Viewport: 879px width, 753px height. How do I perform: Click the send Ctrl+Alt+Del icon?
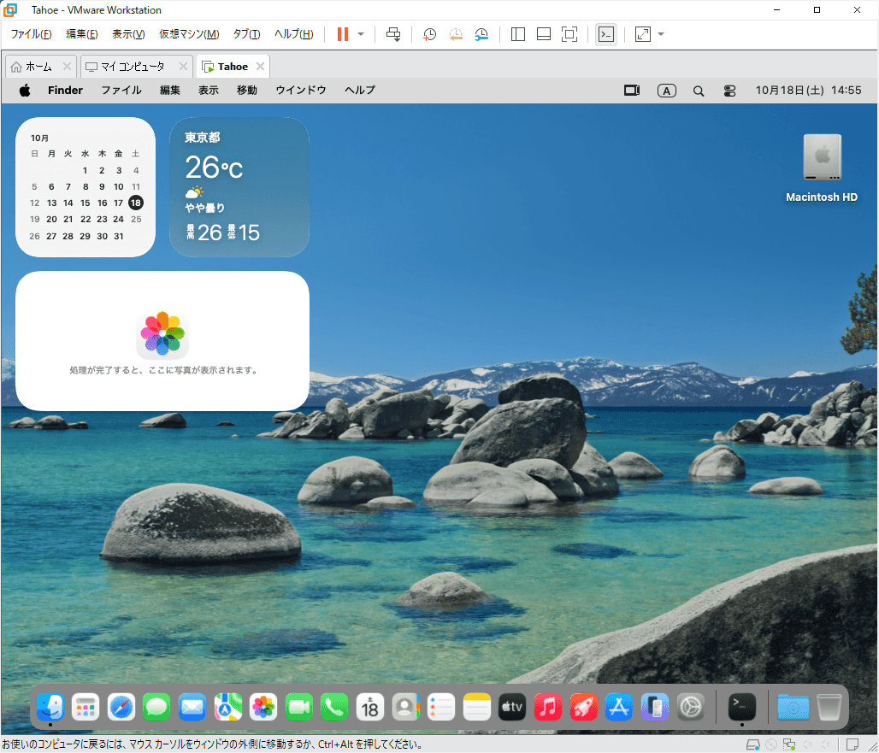pos(393,34)
